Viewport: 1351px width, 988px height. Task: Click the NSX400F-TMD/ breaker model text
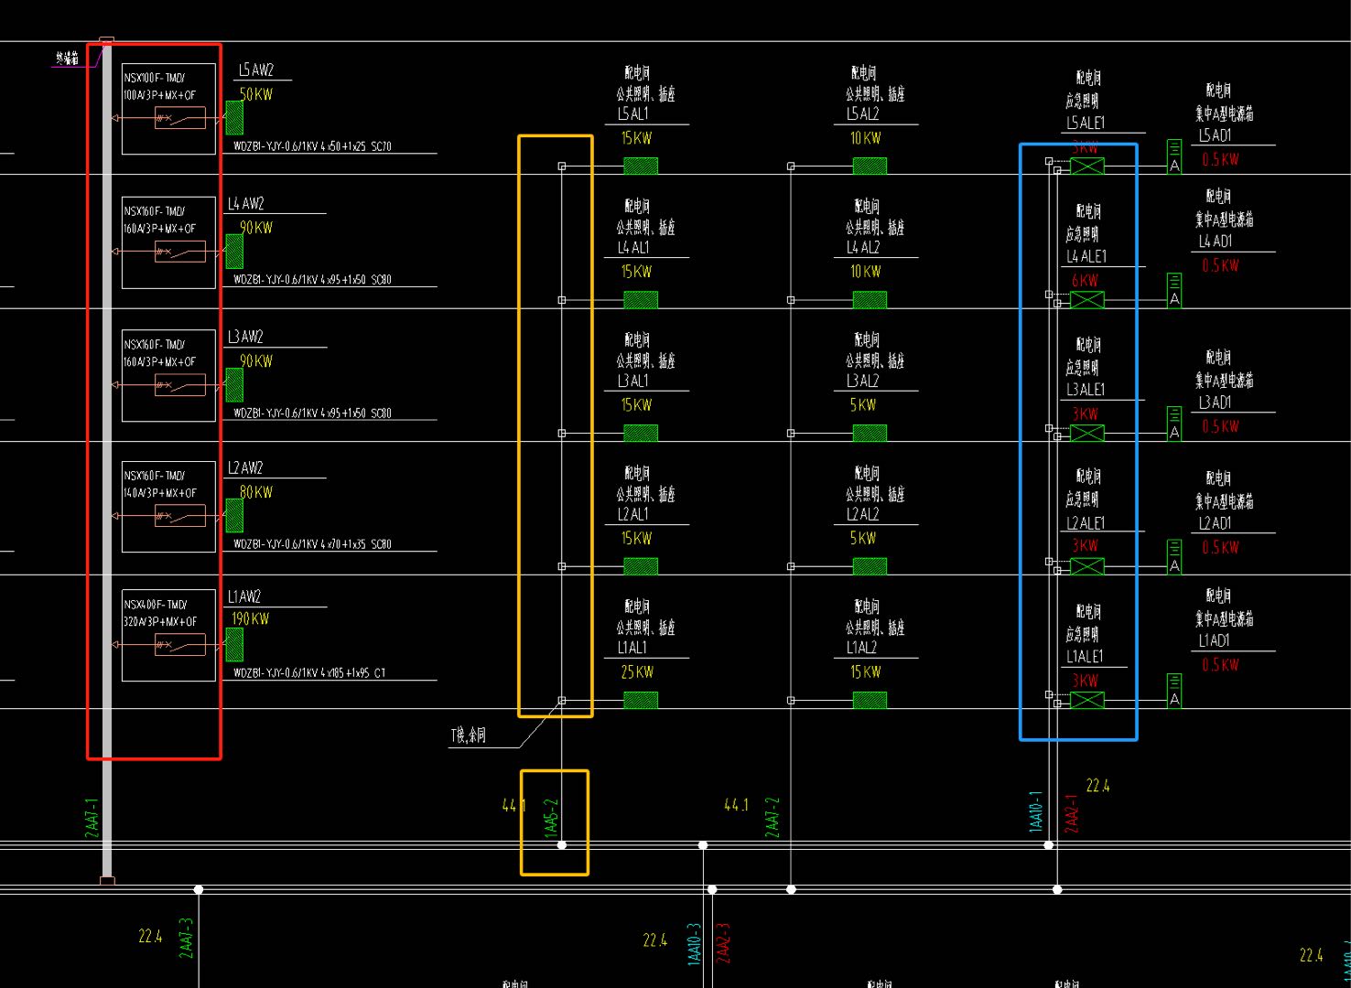click(155, 605)
